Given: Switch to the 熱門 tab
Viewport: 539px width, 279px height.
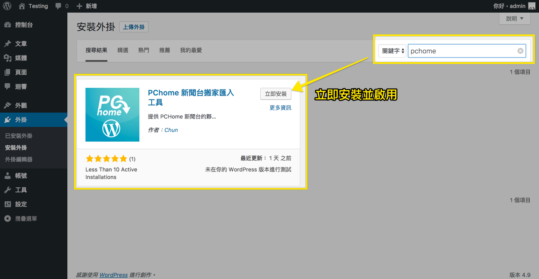Looking at the screenshot, I should point(144,50).
